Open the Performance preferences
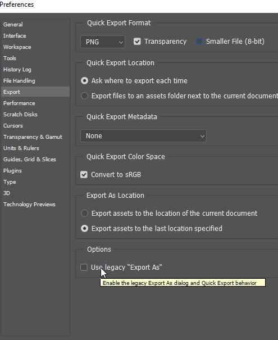 point(19,103)
